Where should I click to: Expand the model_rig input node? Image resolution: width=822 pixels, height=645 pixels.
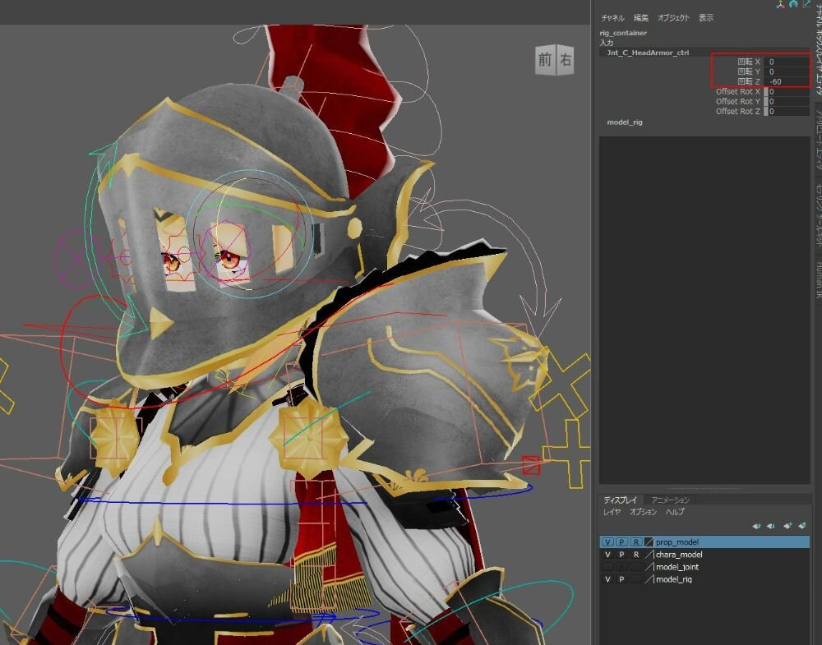(x=625, y=122)
